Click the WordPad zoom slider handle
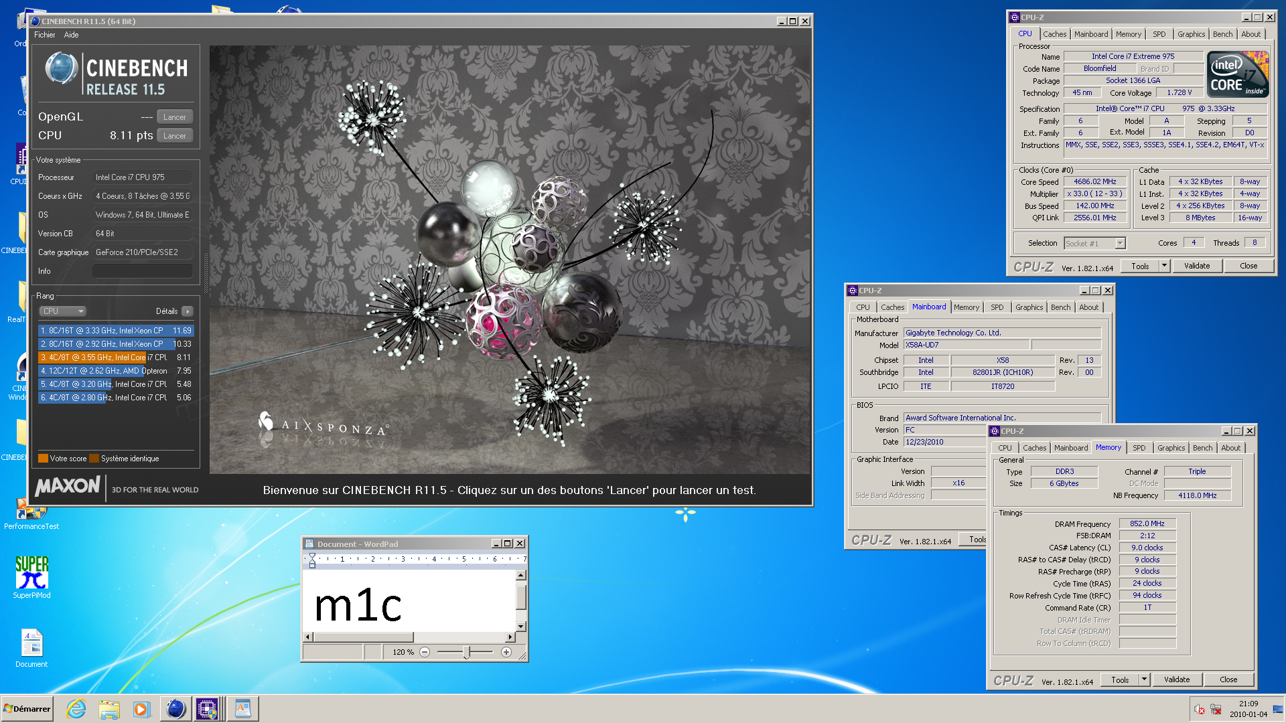 tap(467, 652)
